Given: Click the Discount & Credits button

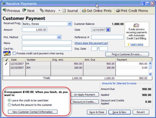Looking at the screenshot, I should 85,102.
